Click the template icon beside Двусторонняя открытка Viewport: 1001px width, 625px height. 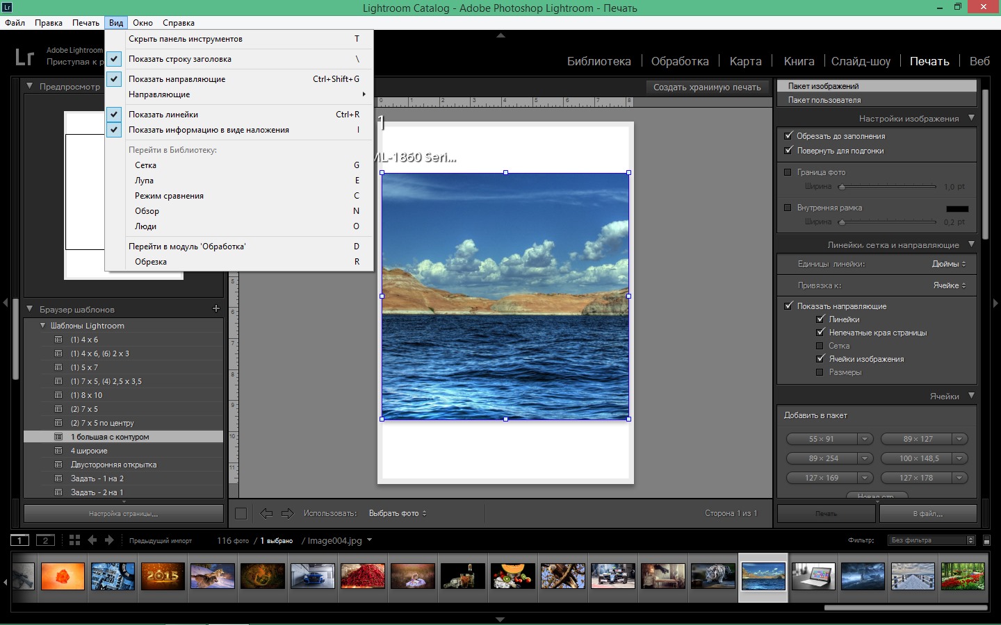tap(59, 465)
